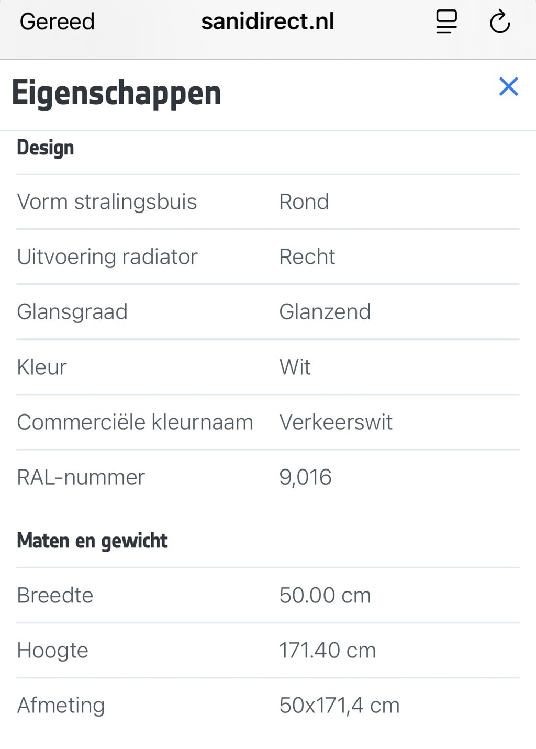Select the Eigenschappen heading

116,93
